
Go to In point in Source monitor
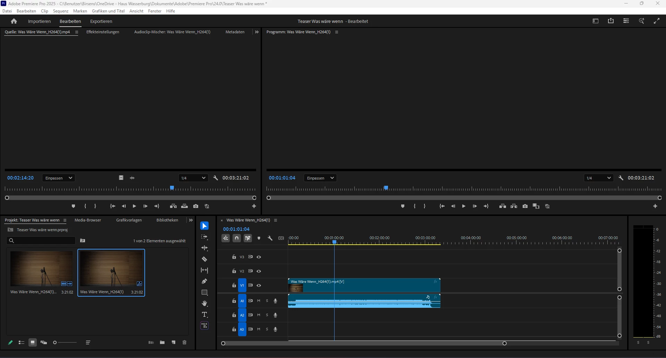tap(113, 206)
